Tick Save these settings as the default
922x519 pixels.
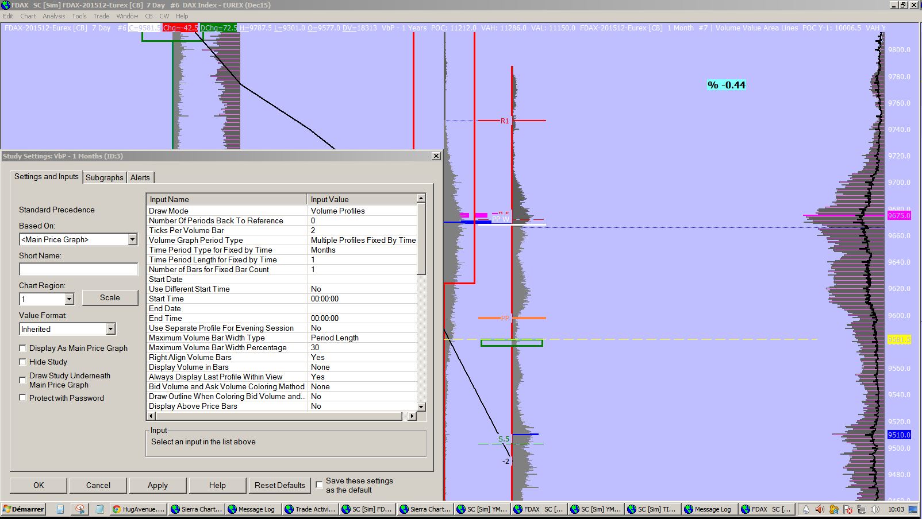(319, 485)
